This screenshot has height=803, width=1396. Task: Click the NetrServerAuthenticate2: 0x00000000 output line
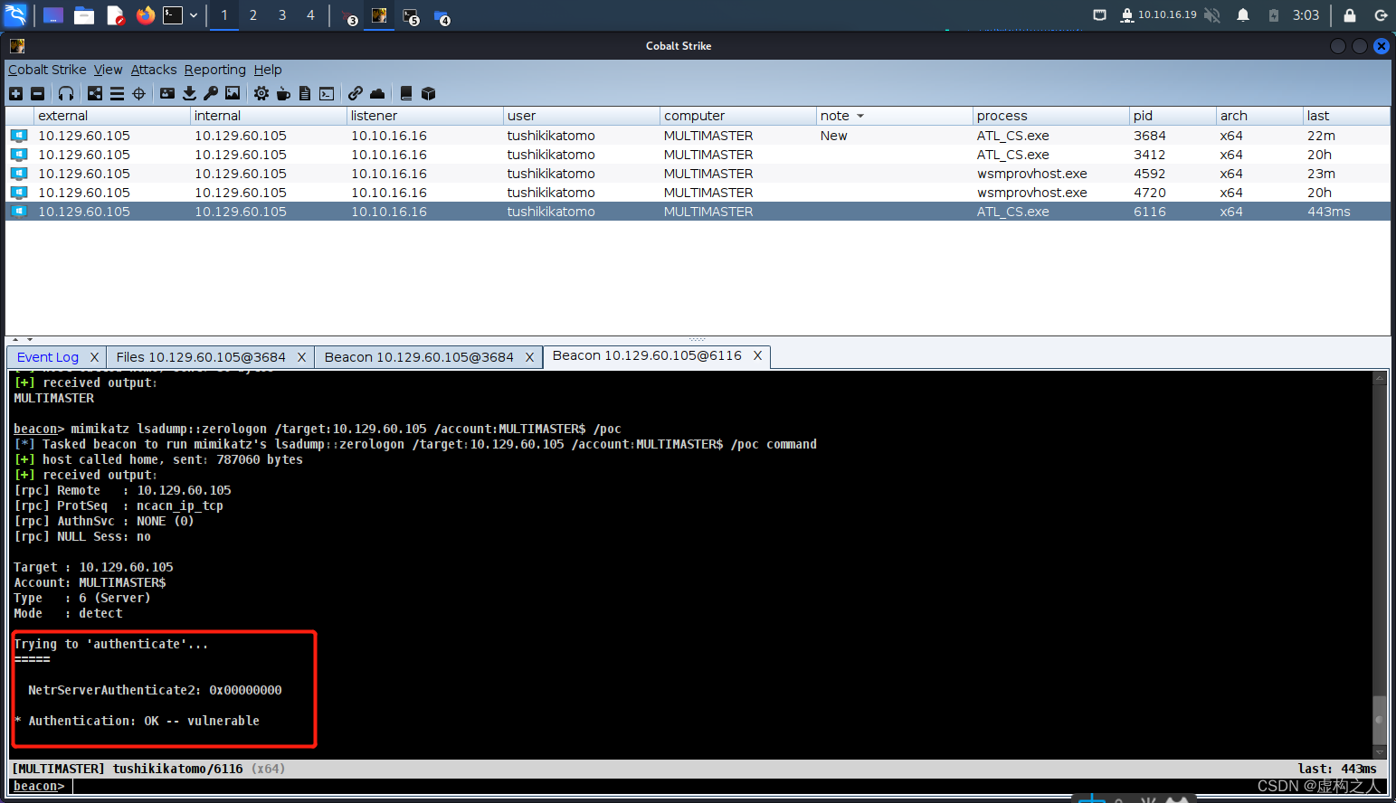click(x=155, y=690)
